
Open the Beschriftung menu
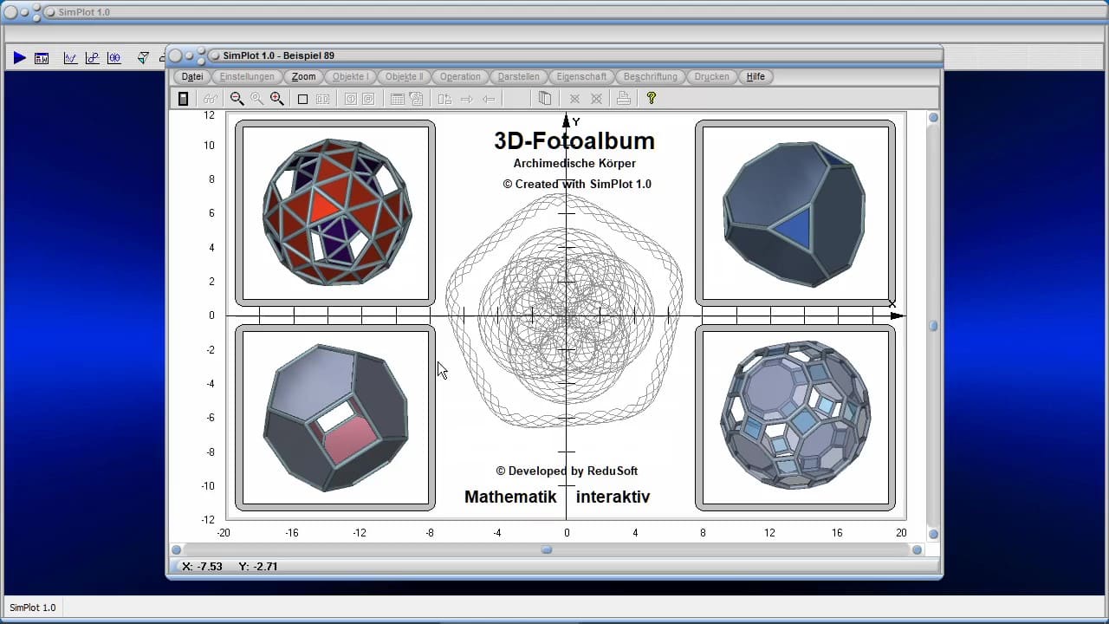pos(650,77)
